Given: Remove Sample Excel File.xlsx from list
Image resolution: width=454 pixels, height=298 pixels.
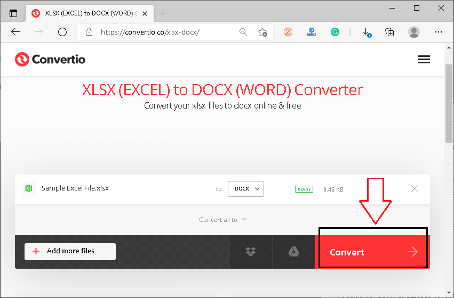Looking at the screenshot, I should (415, 188).
